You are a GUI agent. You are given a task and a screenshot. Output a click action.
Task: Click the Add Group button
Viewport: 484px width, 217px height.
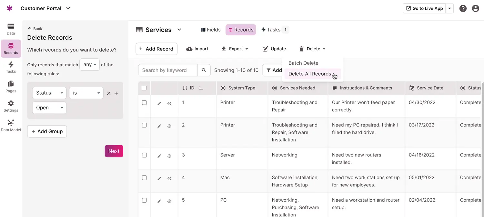point(47,131)
